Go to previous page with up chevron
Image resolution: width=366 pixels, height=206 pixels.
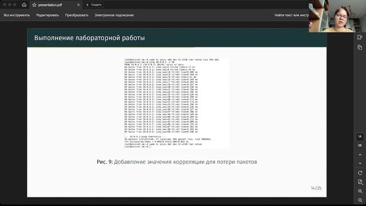360,154
